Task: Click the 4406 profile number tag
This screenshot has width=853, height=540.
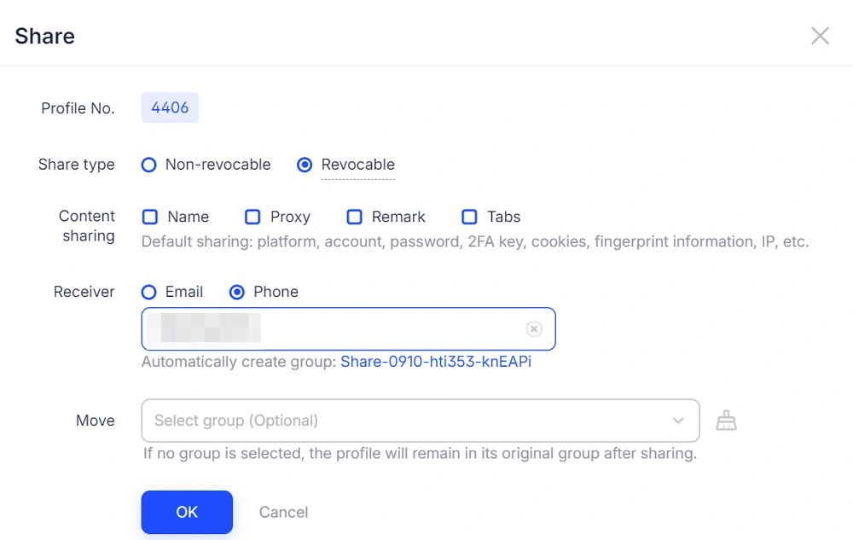Action: (x=170, y=107)
